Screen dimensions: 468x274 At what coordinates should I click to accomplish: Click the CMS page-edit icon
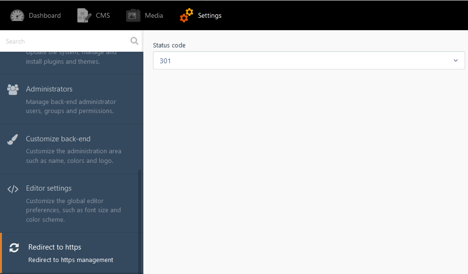(x=84, y=15)
